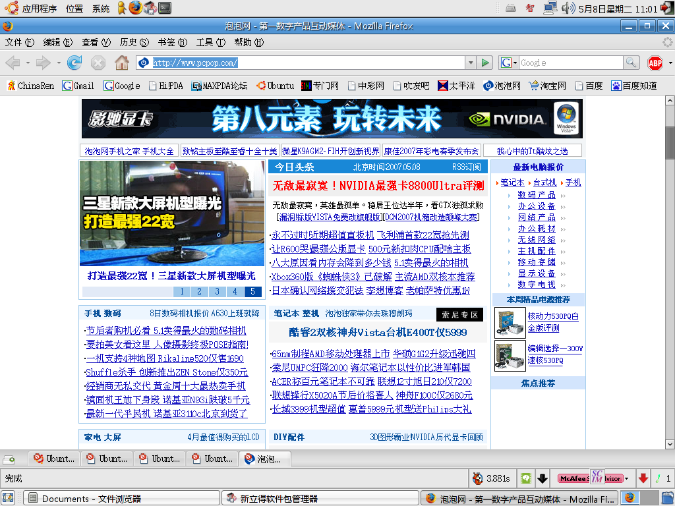Open the Gmail bookmark

pos(78,86)
